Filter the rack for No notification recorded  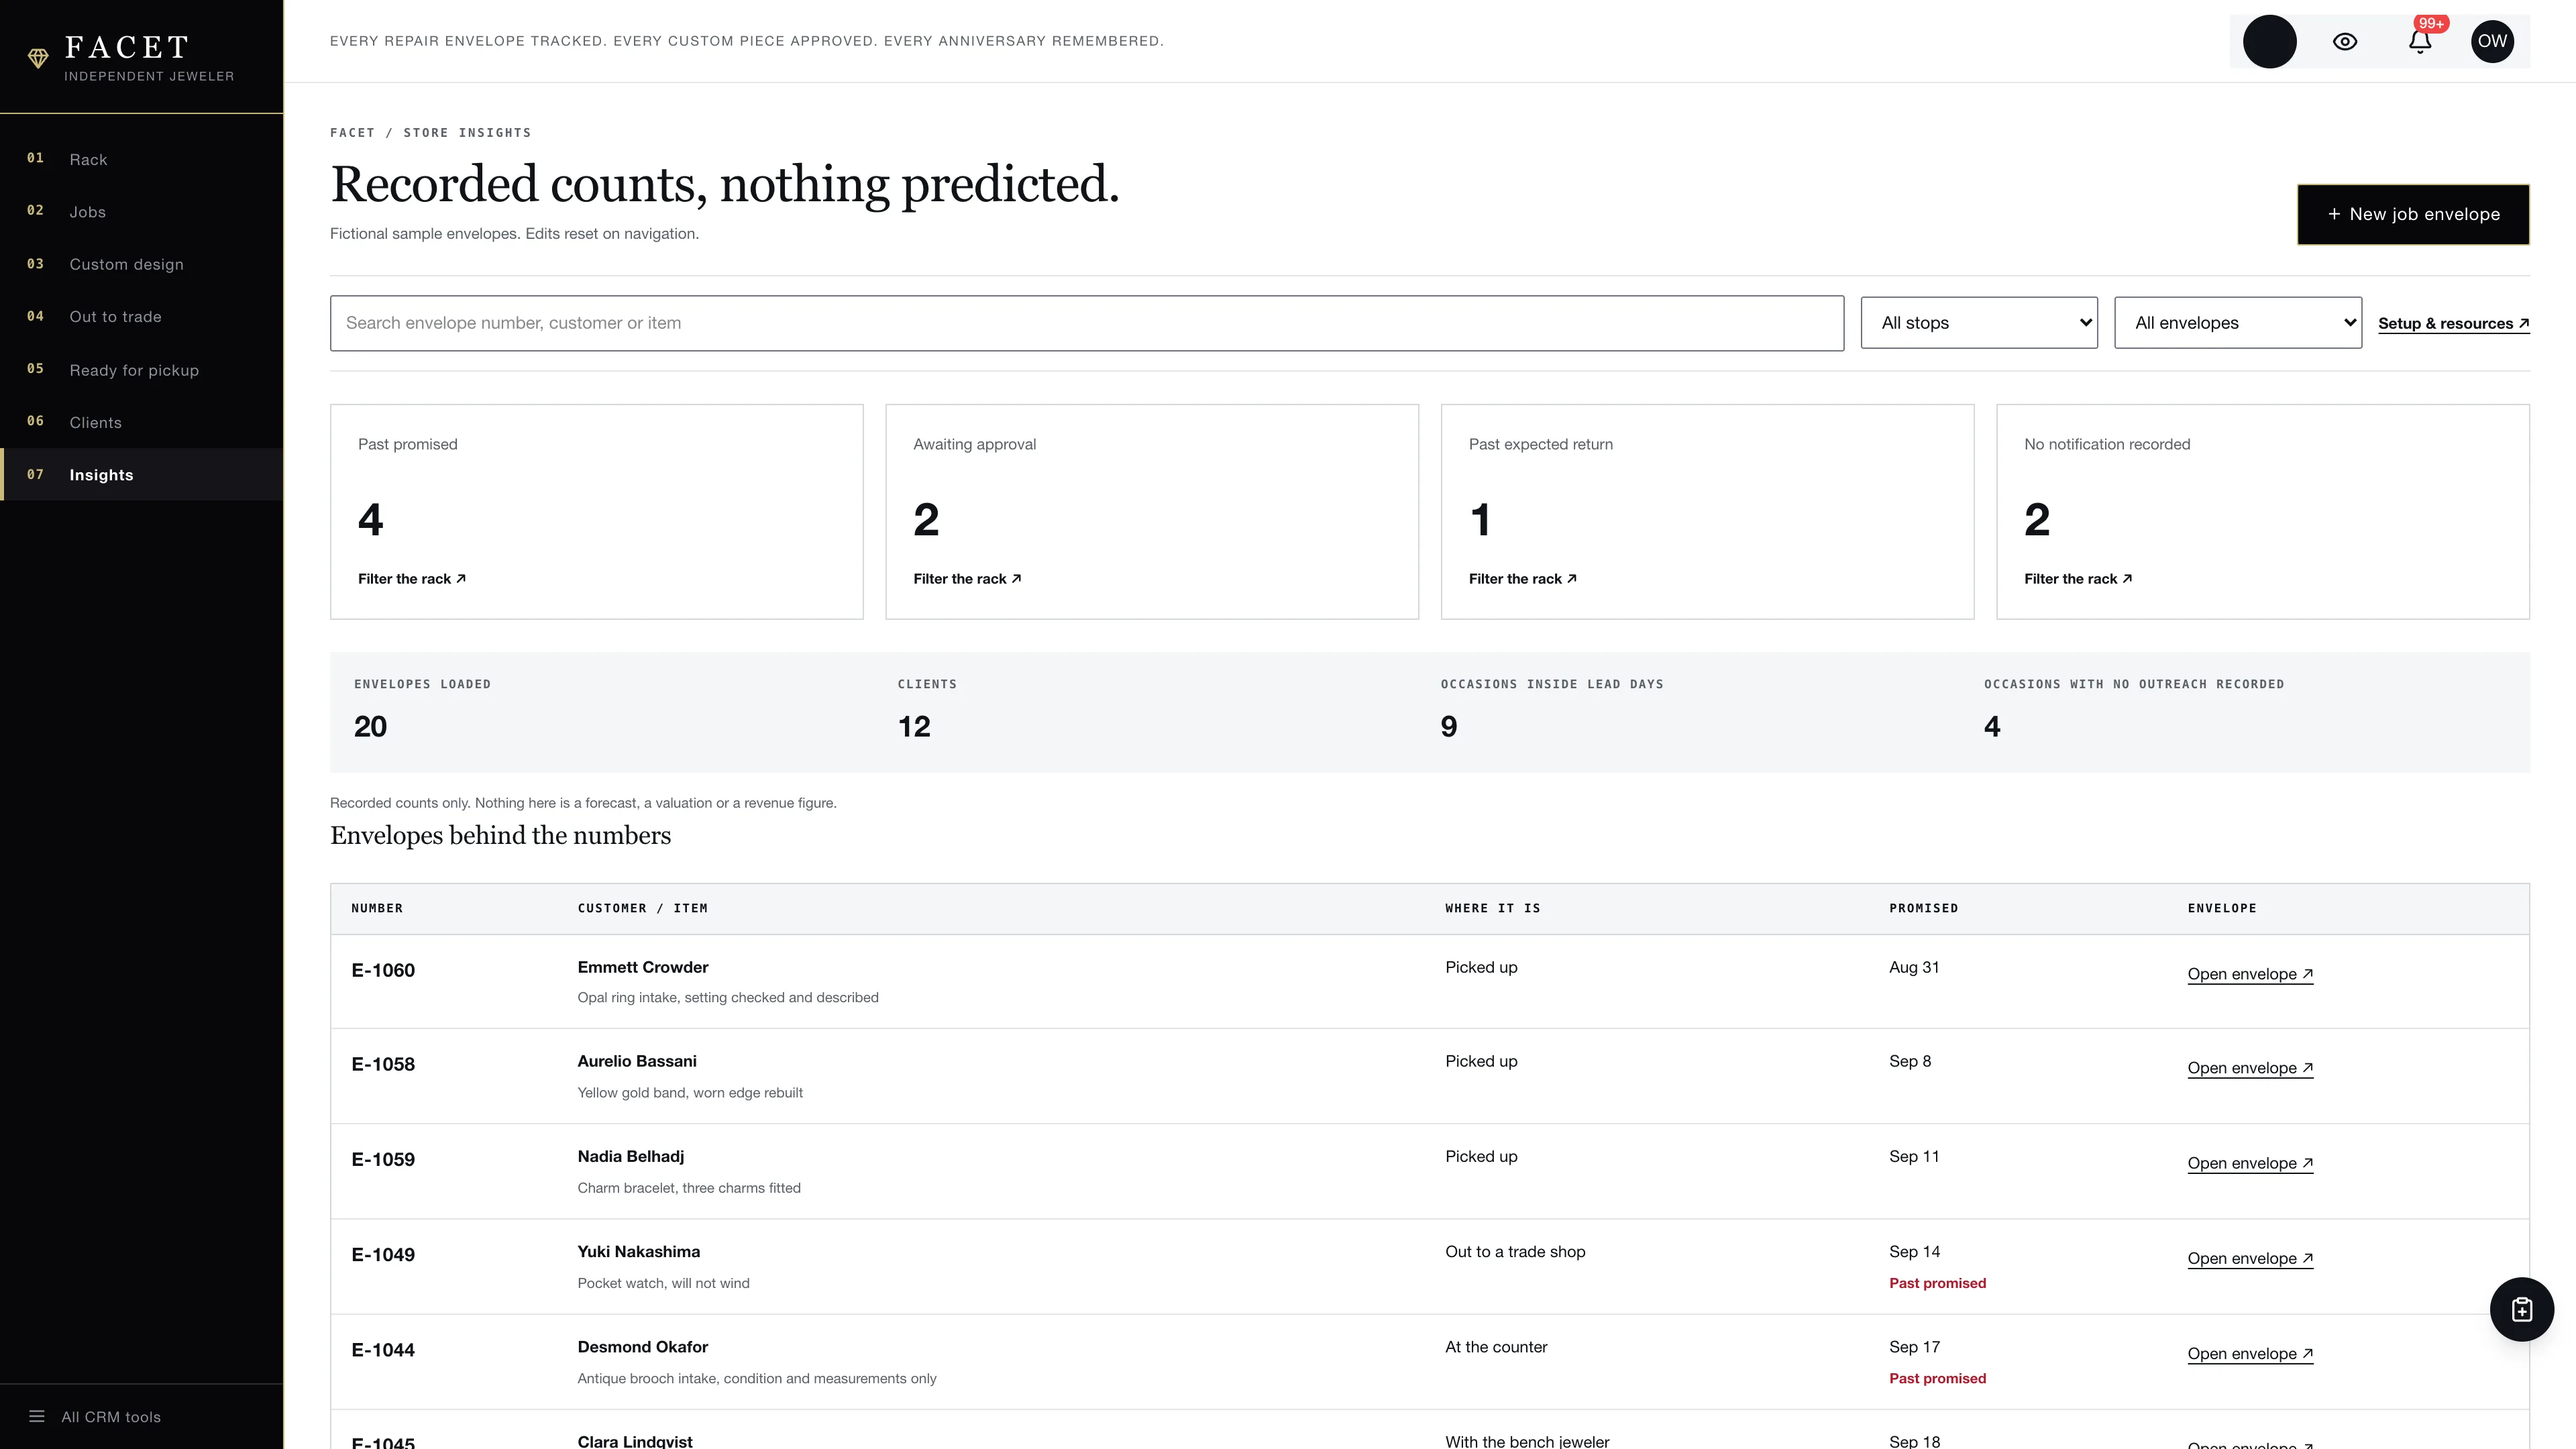(x=2078, y=579)
